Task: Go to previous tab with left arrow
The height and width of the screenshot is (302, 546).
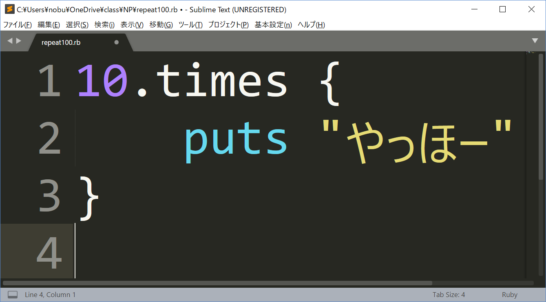Action: point(10,41)
